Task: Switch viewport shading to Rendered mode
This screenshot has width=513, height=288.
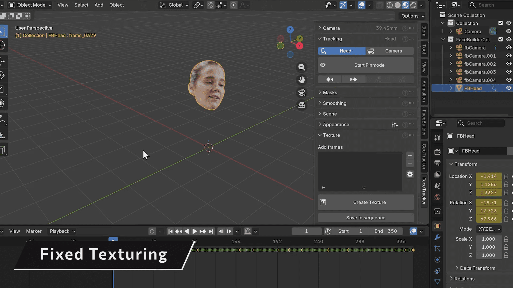Action: tap(414, 5)
